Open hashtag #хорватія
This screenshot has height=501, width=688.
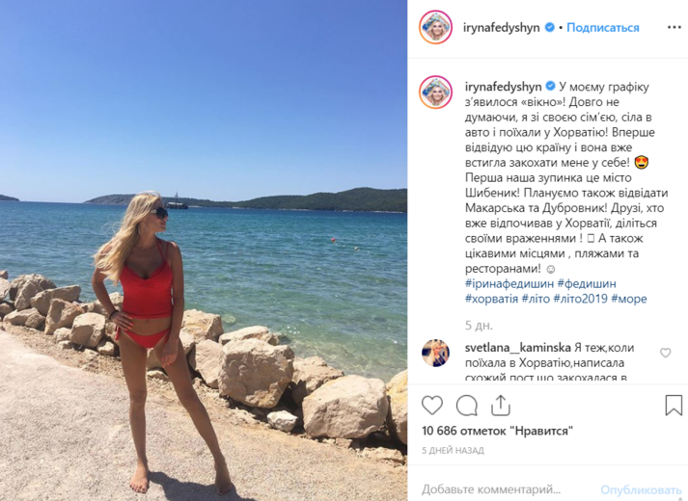pyautogui.click(x=491, y=299)
